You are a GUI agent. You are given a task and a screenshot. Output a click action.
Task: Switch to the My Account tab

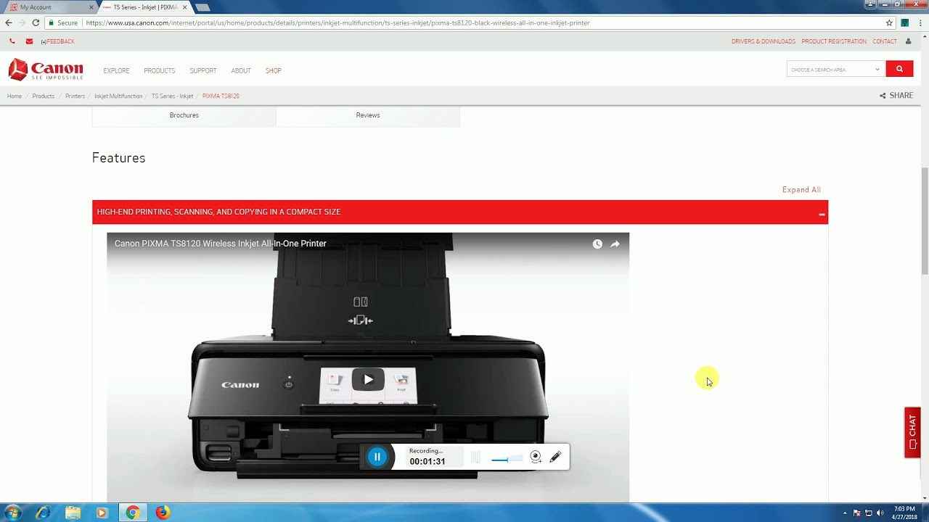click(x=48, y=7)
